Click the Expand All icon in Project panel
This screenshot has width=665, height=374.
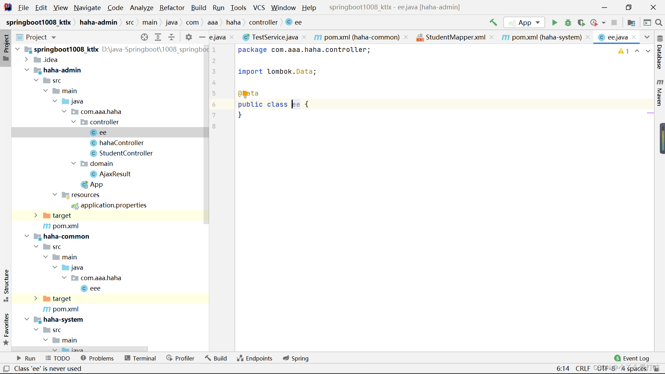[158, 37]
